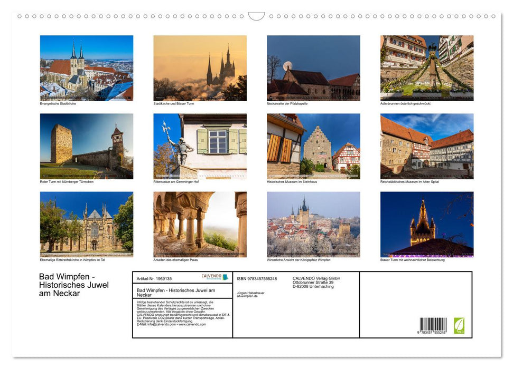Click the CALVENDO publisher logo
The width and height of the screenshot is (513, 369).
pos(213,276)
